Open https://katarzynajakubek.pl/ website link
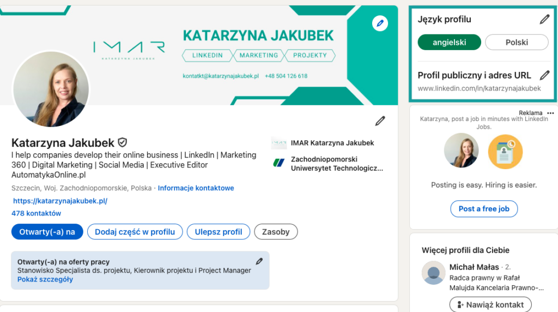The height and width of the screenshot is (312, 558). pos(60,201)
